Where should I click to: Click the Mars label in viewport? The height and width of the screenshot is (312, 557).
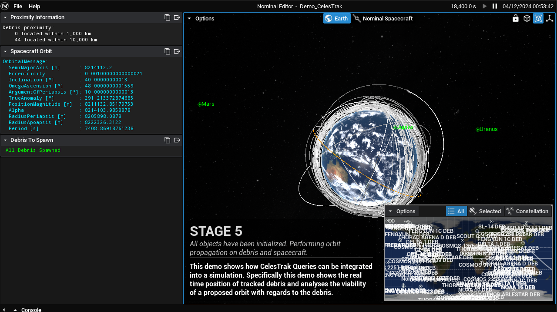coord(207,104)
